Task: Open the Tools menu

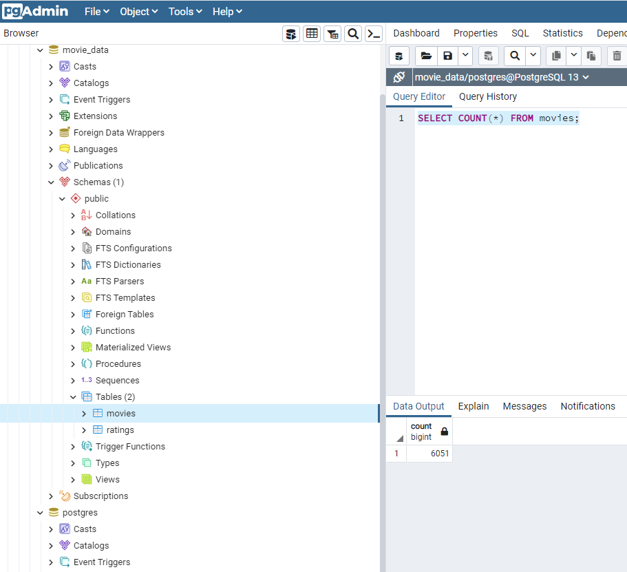Action: 184,12
